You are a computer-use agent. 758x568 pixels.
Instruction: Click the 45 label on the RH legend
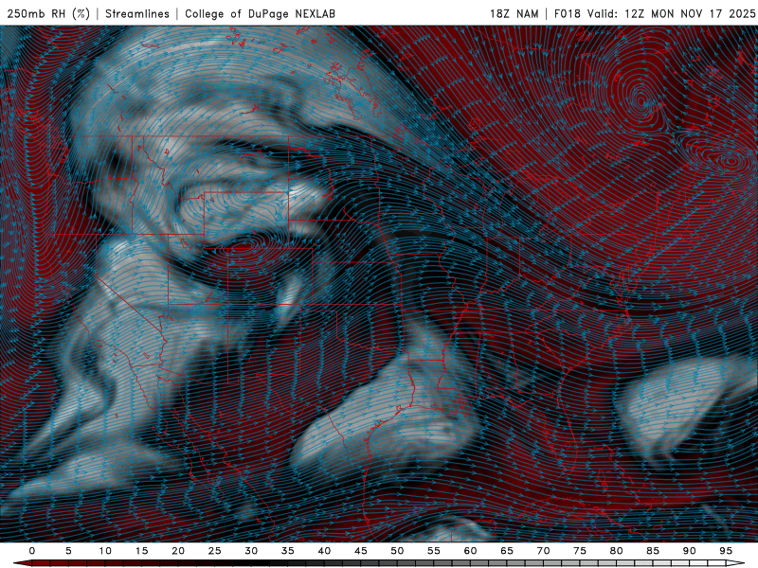(x=361, y=551)
